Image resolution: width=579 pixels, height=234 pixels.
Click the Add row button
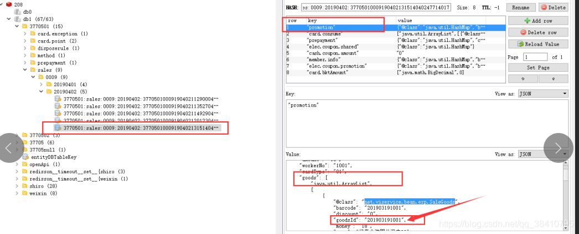point(538,20)
